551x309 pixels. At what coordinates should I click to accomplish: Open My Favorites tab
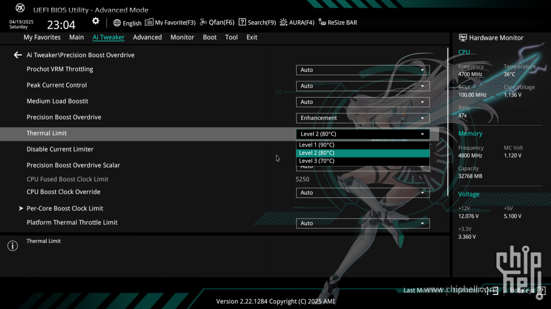(42, 37)
